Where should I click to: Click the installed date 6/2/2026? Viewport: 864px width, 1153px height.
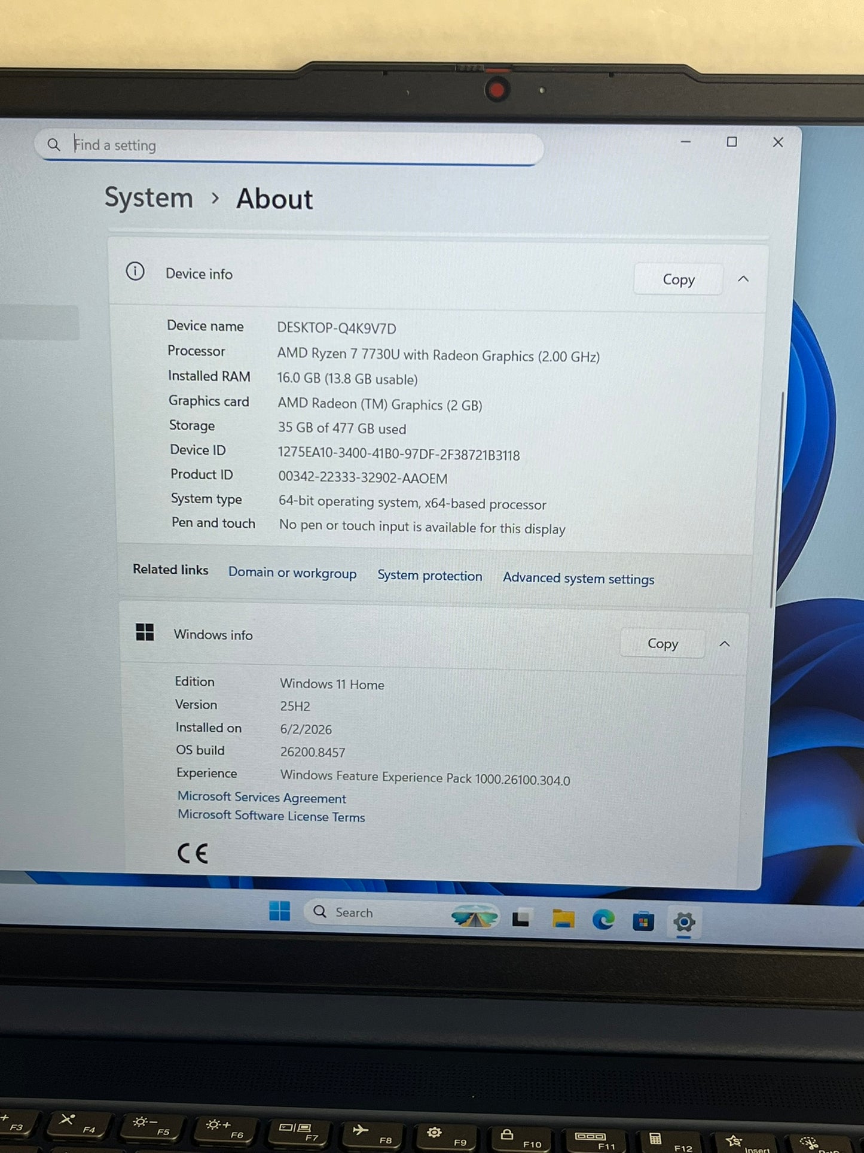[306, 729]
